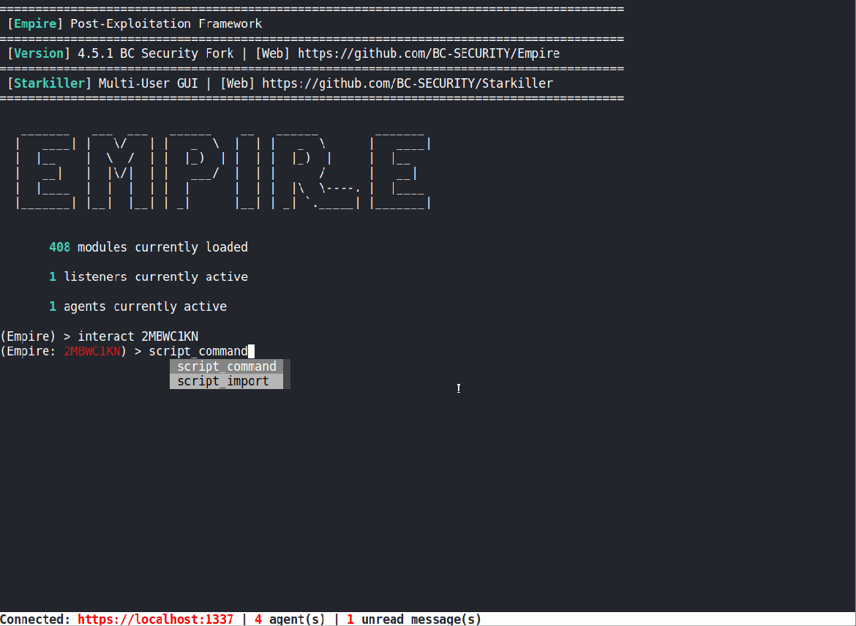Click the 1 listeners currently active line
This screenshot has width=856, height=626.
coord(145,276)
